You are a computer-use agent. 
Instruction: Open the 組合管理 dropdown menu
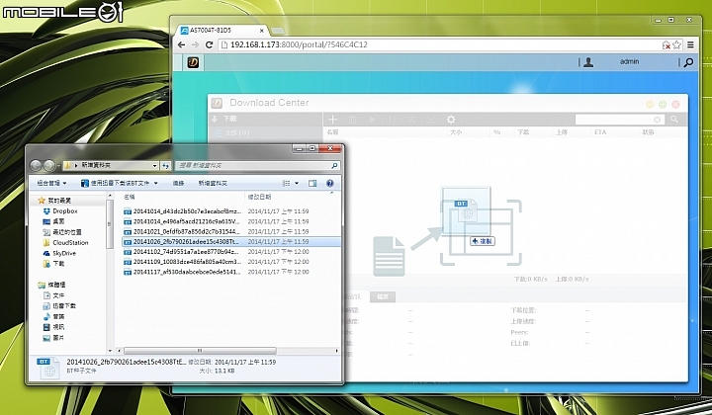[51, 183]
